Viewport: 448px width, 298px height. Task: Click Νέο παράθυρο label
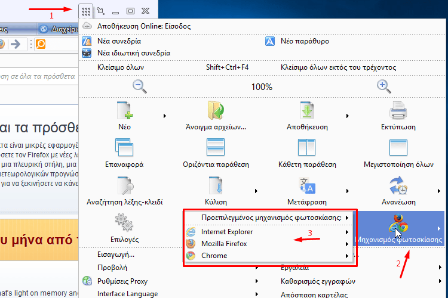pyautogui.click(x=305, y=41)
